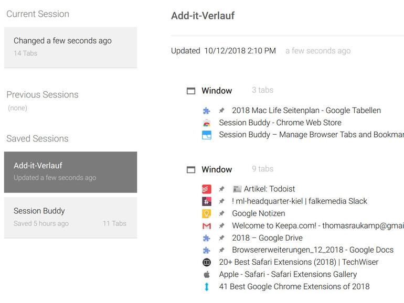Click the TechWiser favicon icon
404x303 pixels.
click(207, 262)
